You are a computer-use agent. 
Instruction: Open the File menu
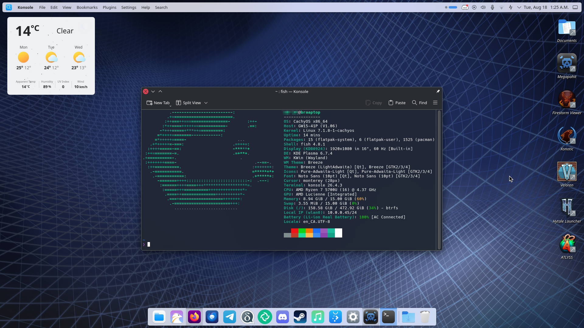42,7
